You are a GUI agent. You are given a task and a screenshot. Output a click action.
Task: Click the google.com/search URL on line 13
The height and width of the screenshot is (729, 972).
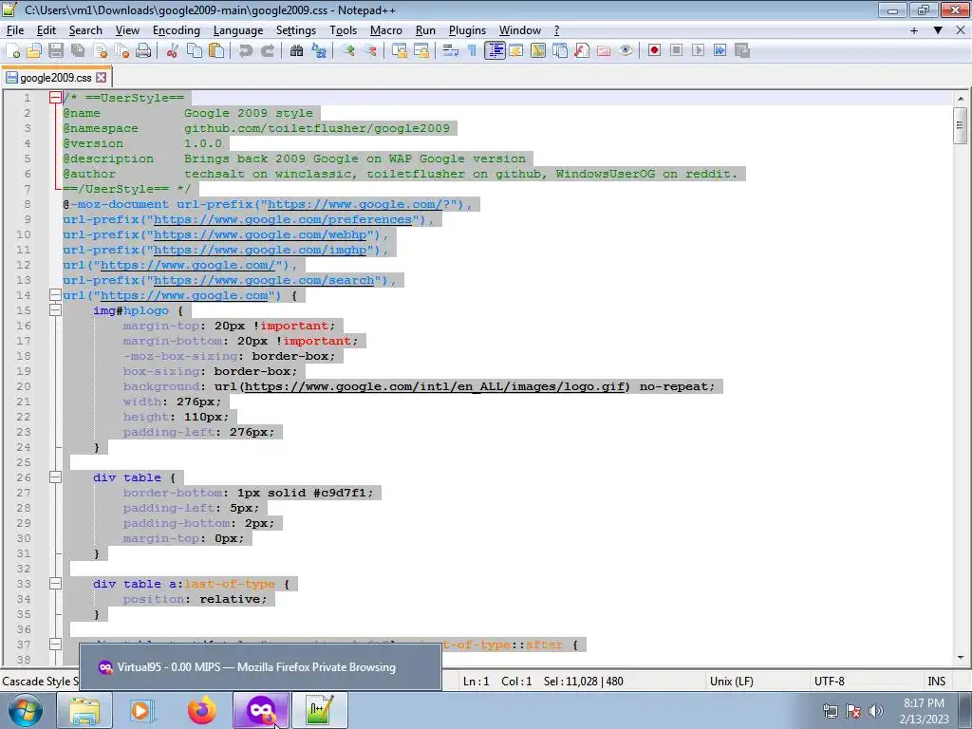pos(264,280)
